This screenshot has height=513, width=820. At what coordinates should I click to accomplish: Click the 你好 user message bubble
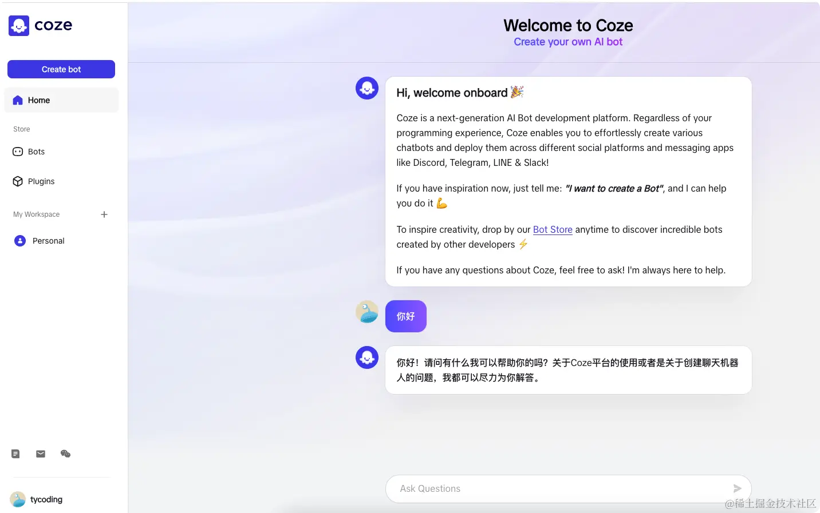(x=406, y=316)
